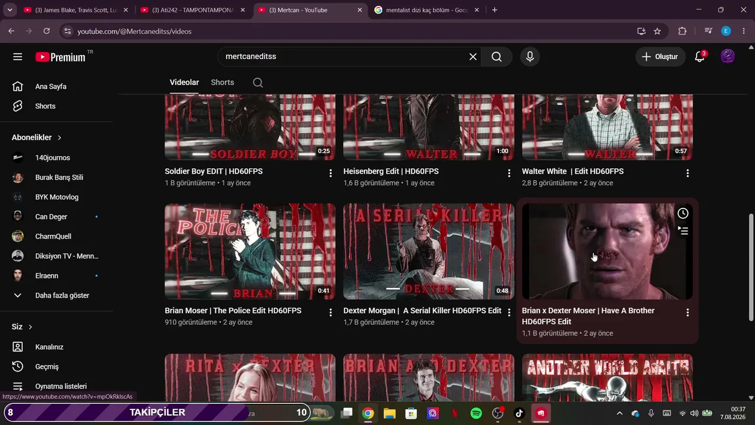
Task: Open BYK Motovlog channel
Action: click(x=56, y=197)
